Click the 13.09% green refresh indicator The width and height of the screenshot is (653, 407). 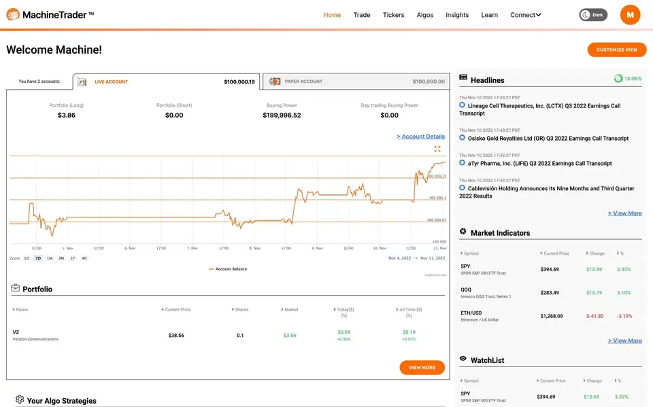click(628, 78)
